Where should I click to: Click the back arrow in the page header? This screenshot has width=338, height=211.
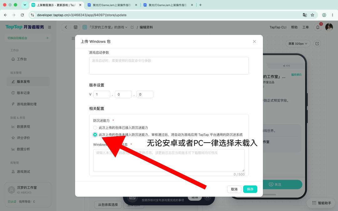(66, 27)
